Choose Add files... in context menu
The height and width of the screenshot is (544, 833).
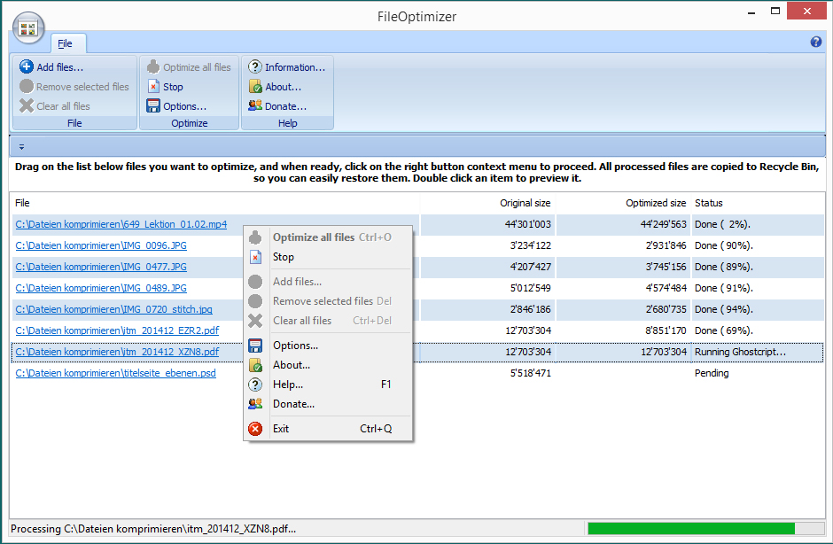(x=328, y=282)
